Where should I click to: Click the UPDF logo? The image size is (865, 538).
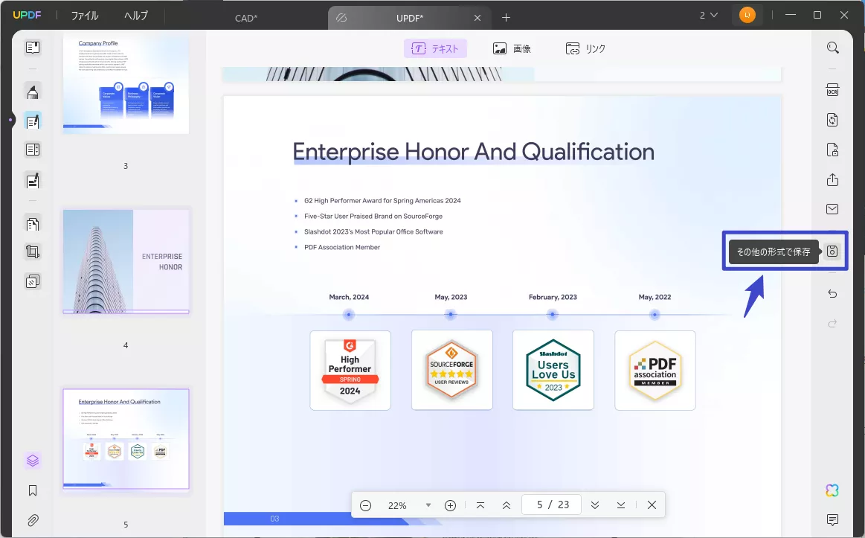pyautogui.click(x=27, y=16)
